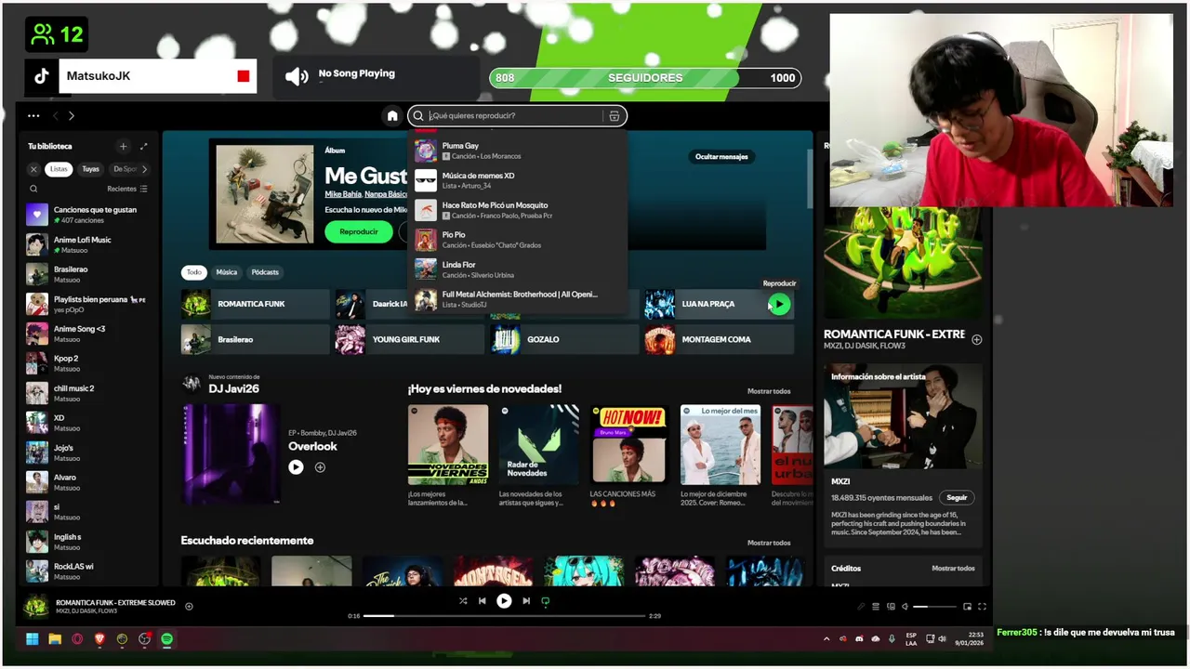
Task: Choose Linda Flor from search suggestions
Action: (x=518, y=269)
